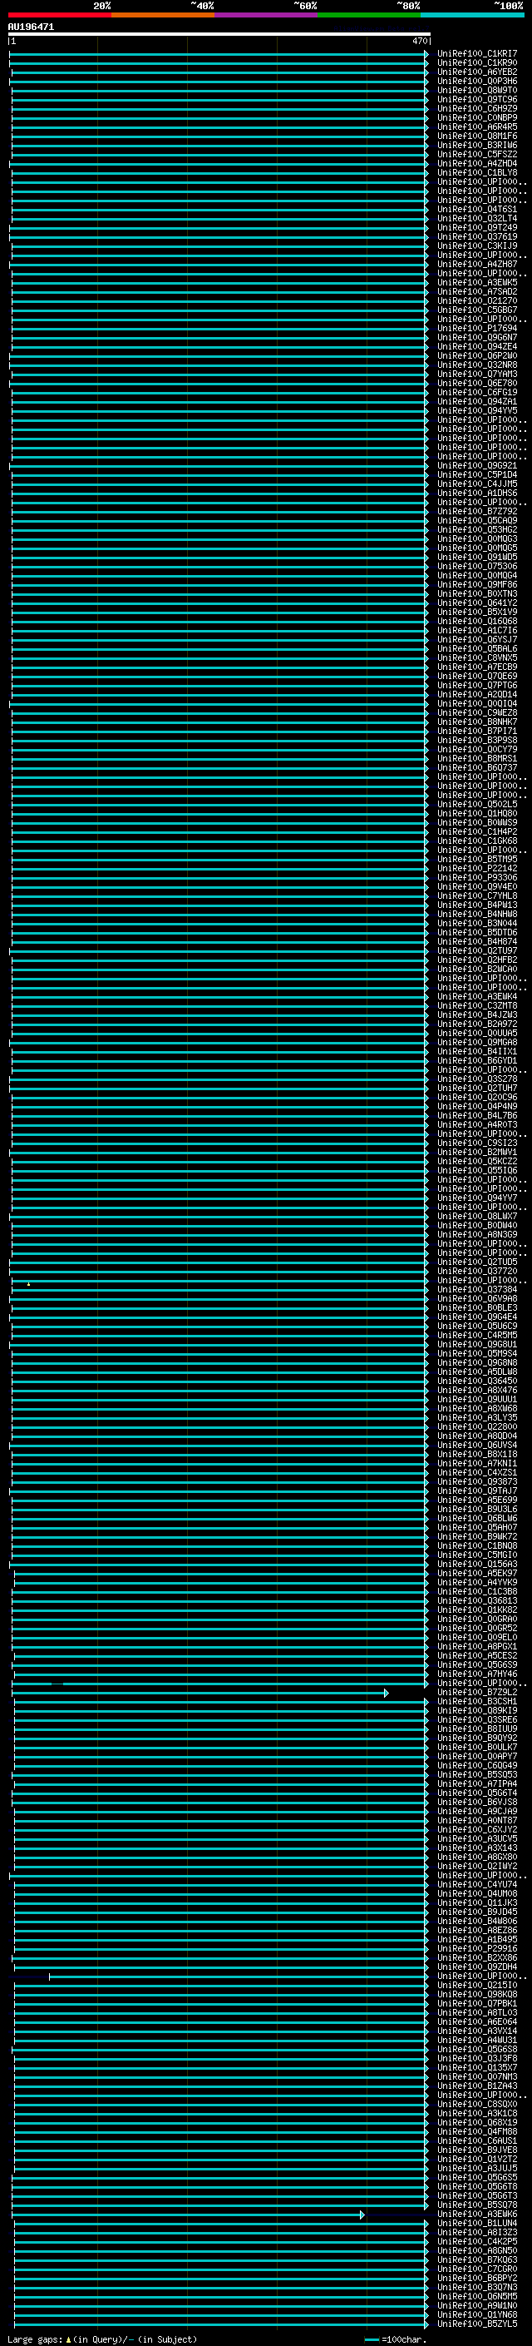Click label UniRef100_Q89KI9

(x=476, y=1711)
